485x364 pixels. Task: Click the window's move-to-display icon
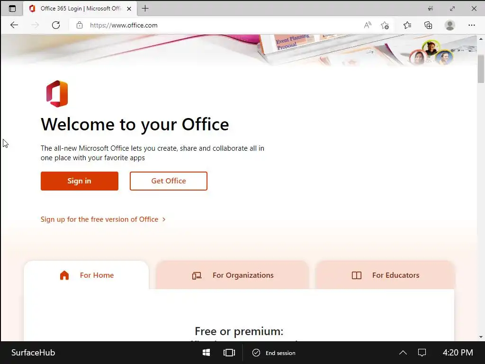pos(430,9)
